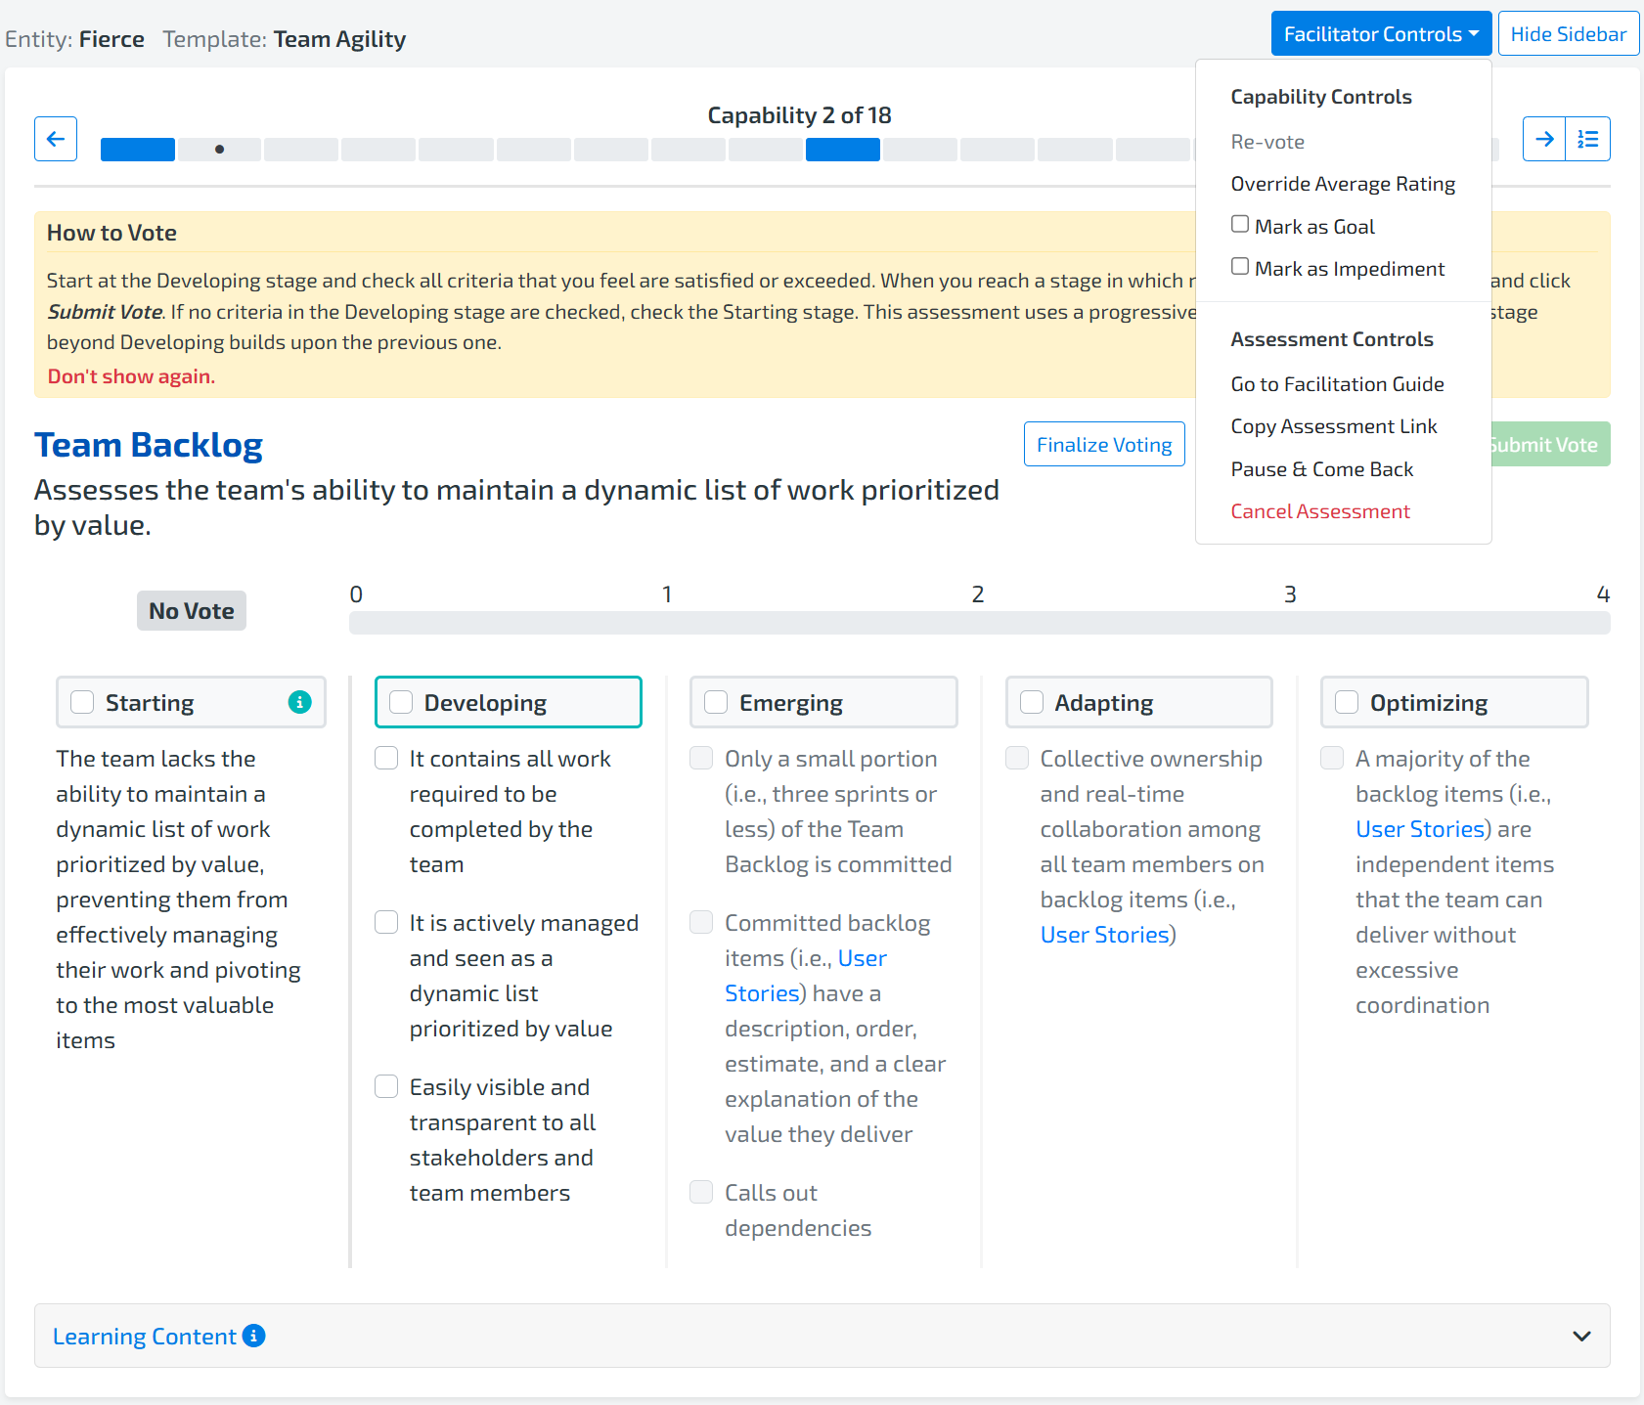Check 'It contains all work required' criterion

[x=386, y=758]
